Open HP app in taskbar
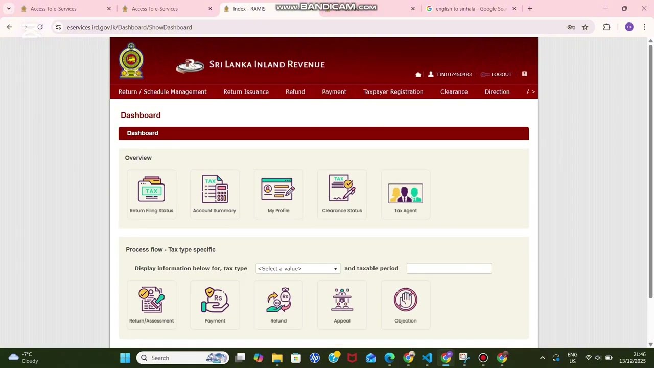654x368 pixels. (x=315, y=358)
